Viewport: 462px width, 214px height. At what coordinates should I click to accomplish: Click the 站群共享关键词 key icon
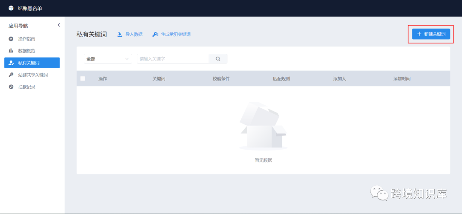click(11, 75)
